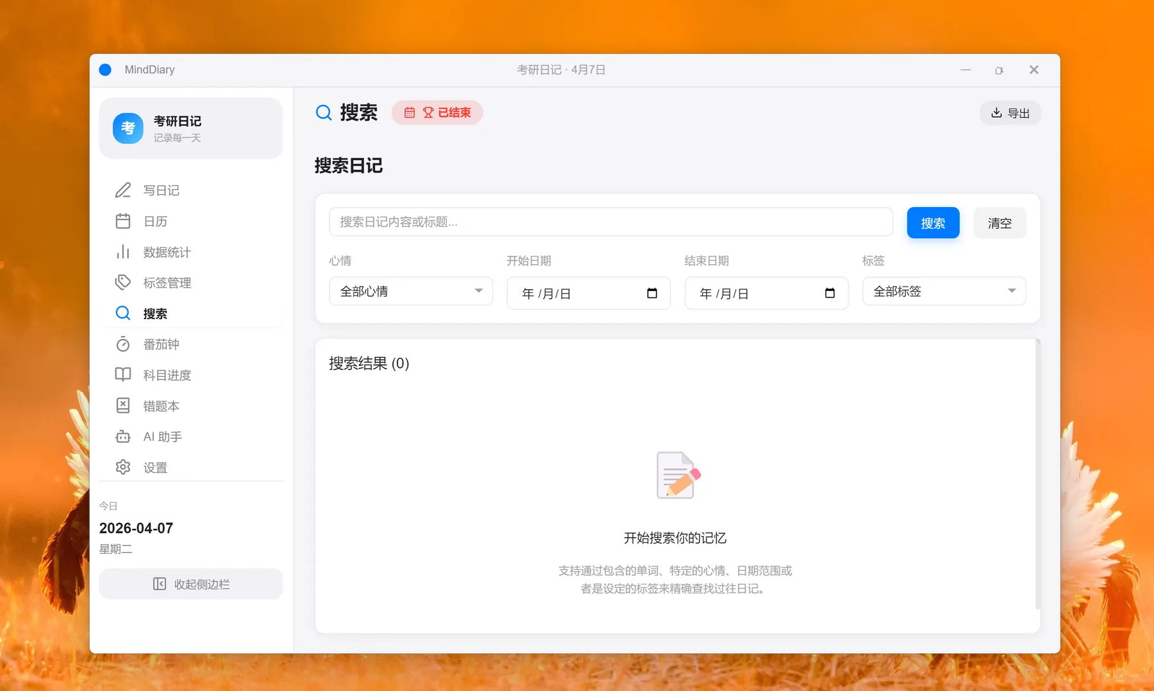The width and height of the screenshot is (1154, 691).
Task: Open the AI 助手 robot icon
Action: 123,437
